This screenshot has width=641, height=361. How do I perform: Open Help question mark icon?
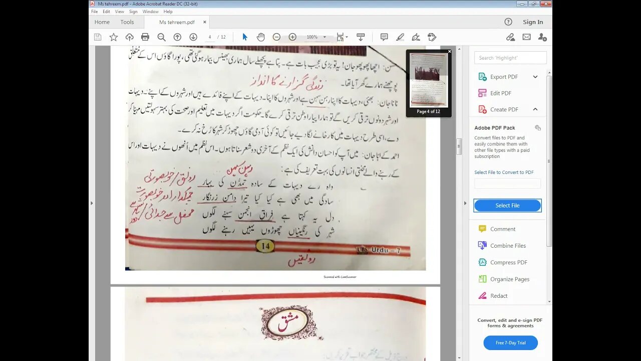(508, 22)
